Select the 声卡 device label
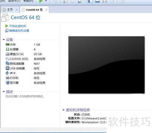 coord(13,73)
